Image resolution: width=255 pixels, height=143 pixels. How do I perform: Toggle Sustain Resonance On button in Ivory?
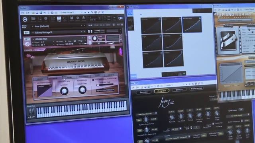(x=139, y=120)
